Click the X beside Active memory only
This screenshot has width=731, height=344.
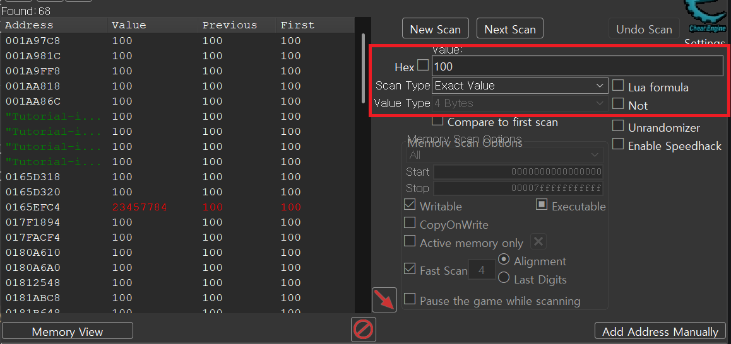pos(538,242)
